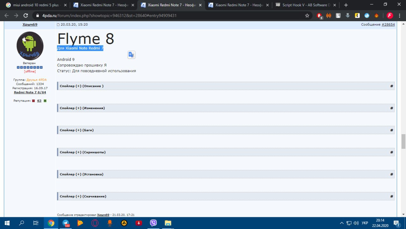
Task: Click the volume icon in system tray
Action: [x=356, y=223]
